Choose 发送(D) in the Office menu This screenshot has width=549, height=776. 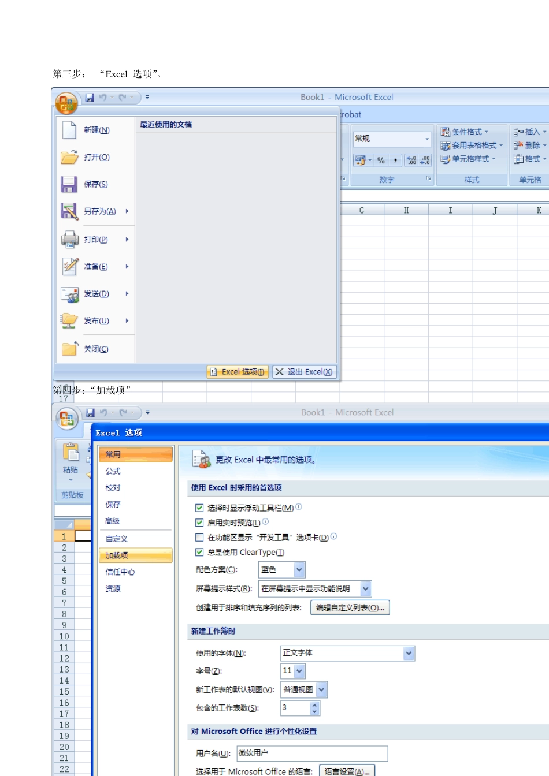tap(96, 294)
